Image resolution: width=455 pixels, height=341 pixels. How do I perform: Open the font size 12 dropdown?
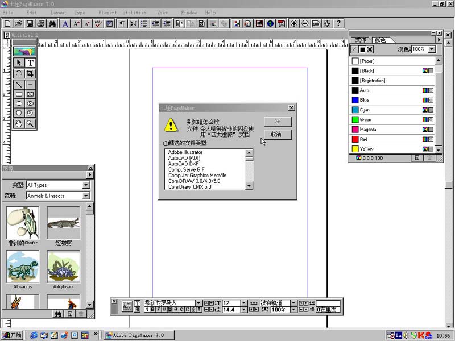[244, 303]
